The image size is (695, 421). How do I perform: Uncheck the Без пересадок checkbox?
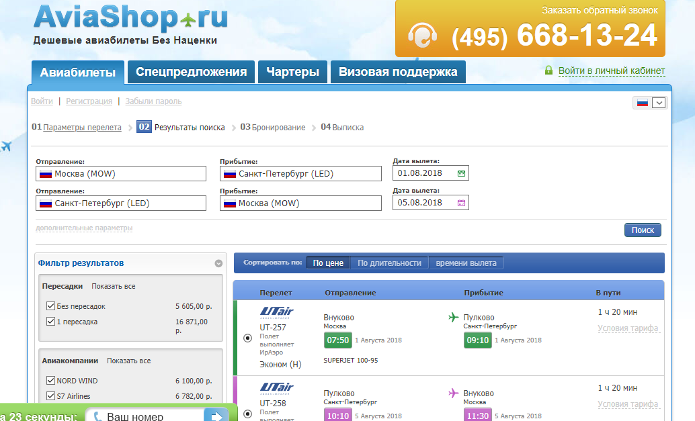pyautogui.click(x=50, y=306)
